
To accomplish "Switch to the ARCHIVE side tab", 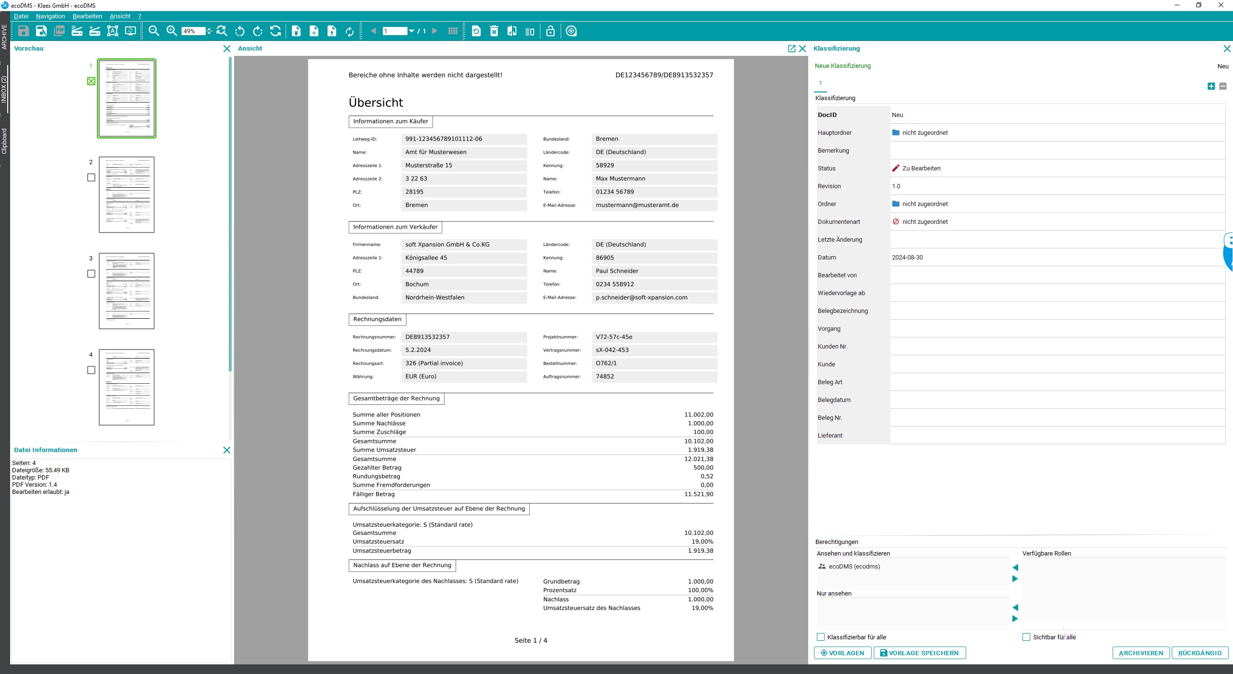I will [4, 37].
